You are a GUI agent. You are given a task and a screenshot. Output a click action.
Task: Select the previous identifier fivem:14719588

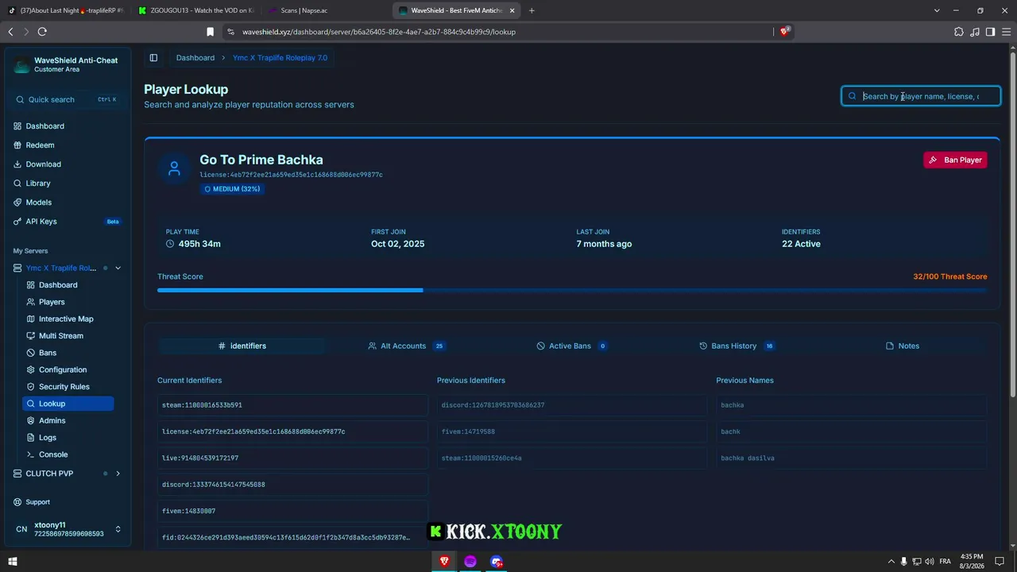coord(572,431)
